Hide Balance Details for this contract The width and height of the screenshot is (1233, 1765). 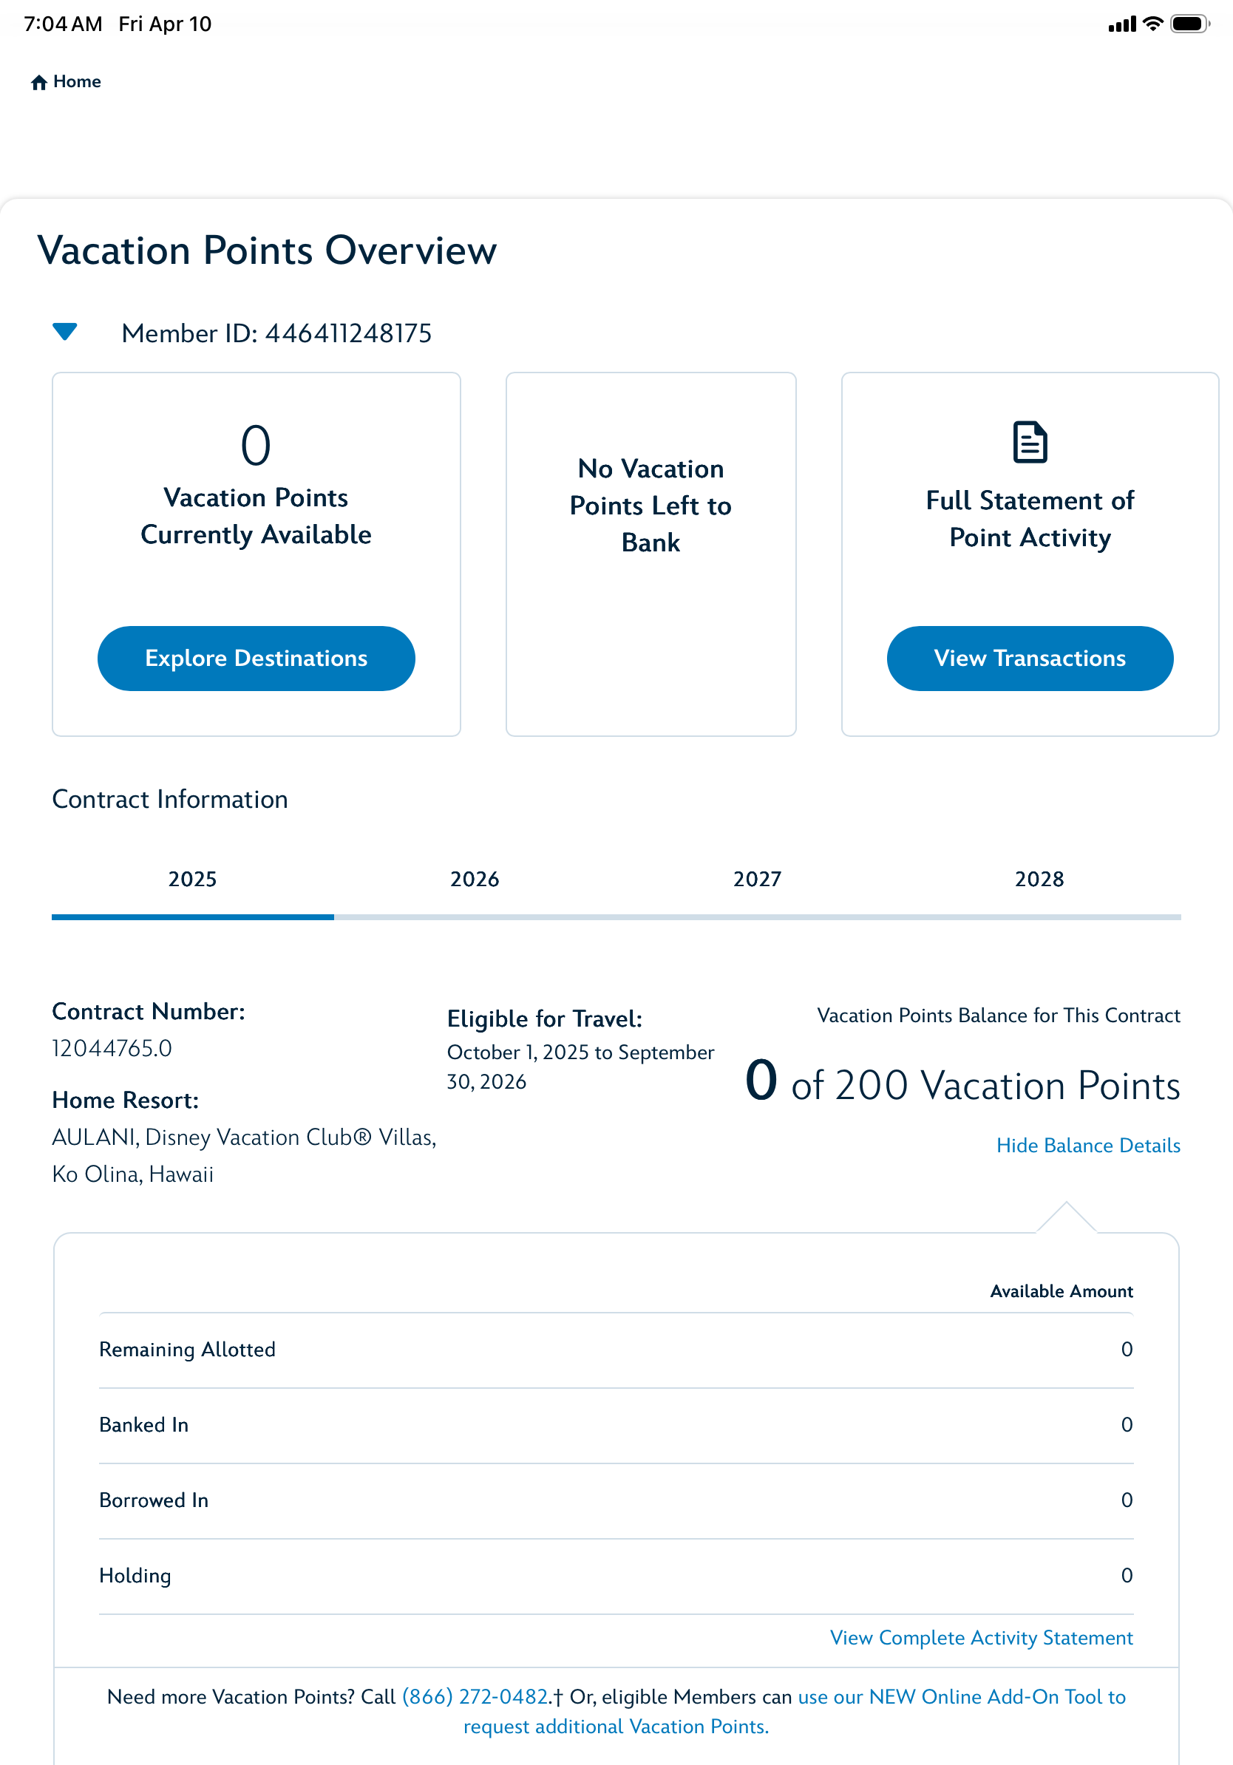click(x=1087, y=1146)
